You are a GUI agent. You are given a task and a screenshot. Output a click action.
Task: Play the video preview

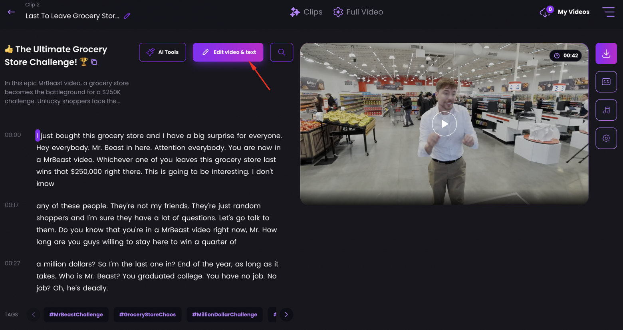tap(444, 124)
